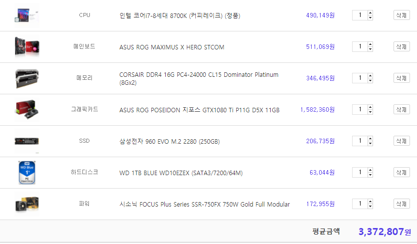Open the WD Blue hard drive thumbnail
The height and width of the screenshot is (244, 417).
click(x=26, y=173)
